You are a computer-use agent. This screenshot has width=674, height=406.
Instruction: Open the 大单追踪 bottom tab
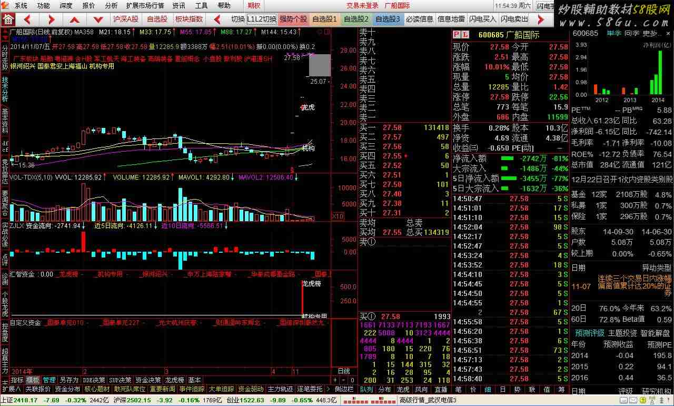click(x=221, y=389)
